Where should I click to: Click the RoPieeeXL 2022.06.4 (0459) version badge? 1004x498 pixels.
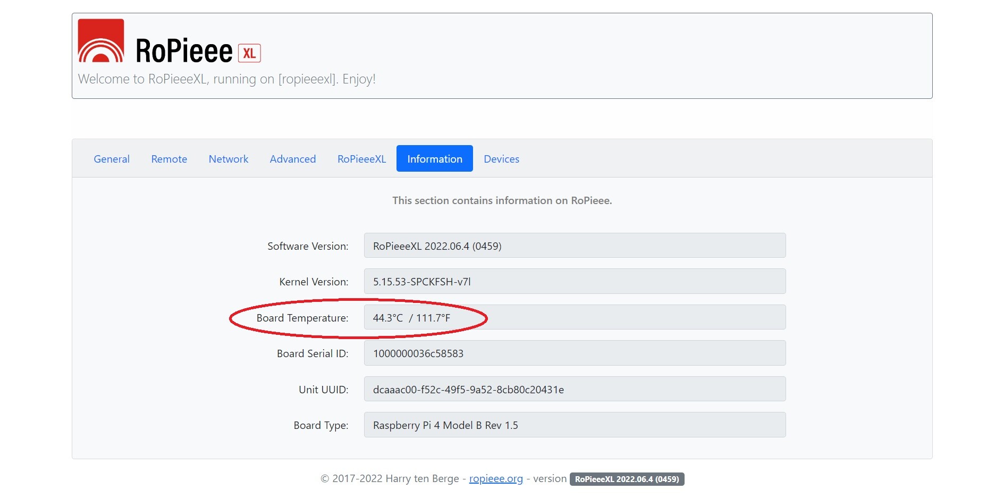pyautogui.click(x=627, y=479)
